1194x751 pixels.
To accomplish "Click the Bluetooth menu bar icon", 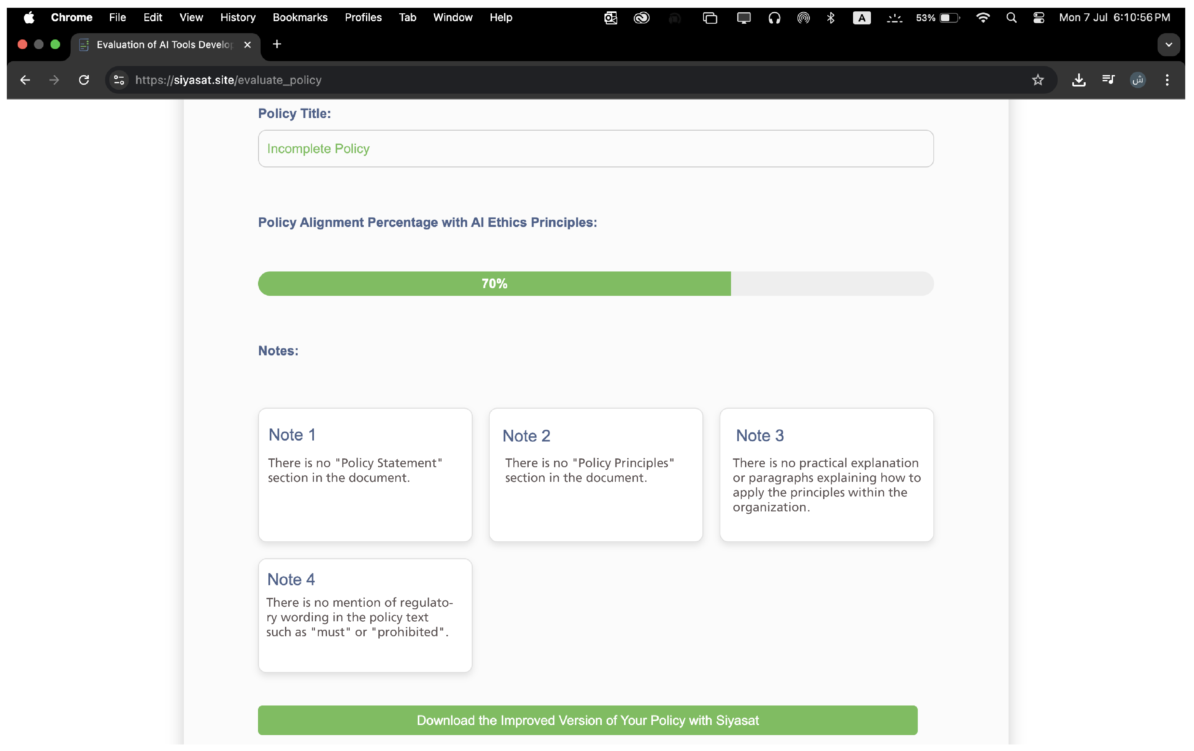I will coord(831,18).
